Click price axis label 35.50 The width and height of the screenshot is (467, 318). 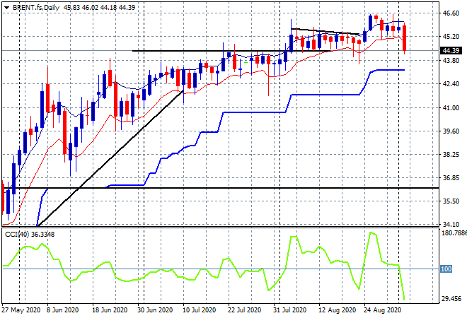(x=451, y=201)
